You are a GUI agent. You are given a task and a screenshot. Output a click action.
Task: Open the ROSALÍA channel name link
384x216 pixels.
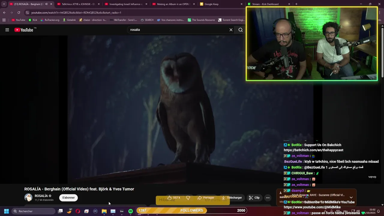(41, 196)
